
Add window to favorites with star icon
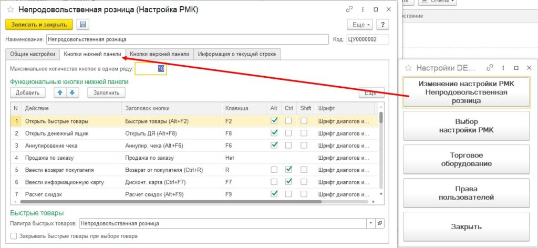[x=10, y=9]
